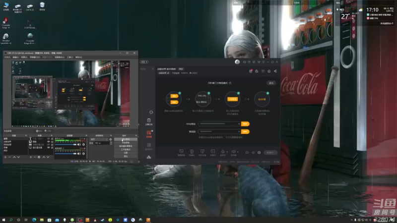Adjust the first mixer channel volume slider
This screenshot has width=397, height=223.
click(66, 145)
